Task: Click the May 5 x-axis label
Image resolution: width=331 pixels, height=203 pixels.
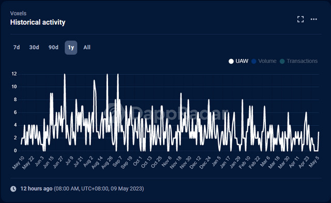Action: click(x=314, y=162)
